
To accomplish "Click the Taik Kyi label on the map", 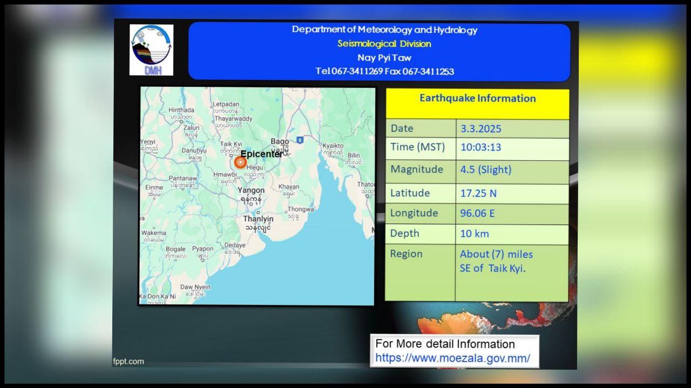I will pyautogui.click(x=231, y=144).
